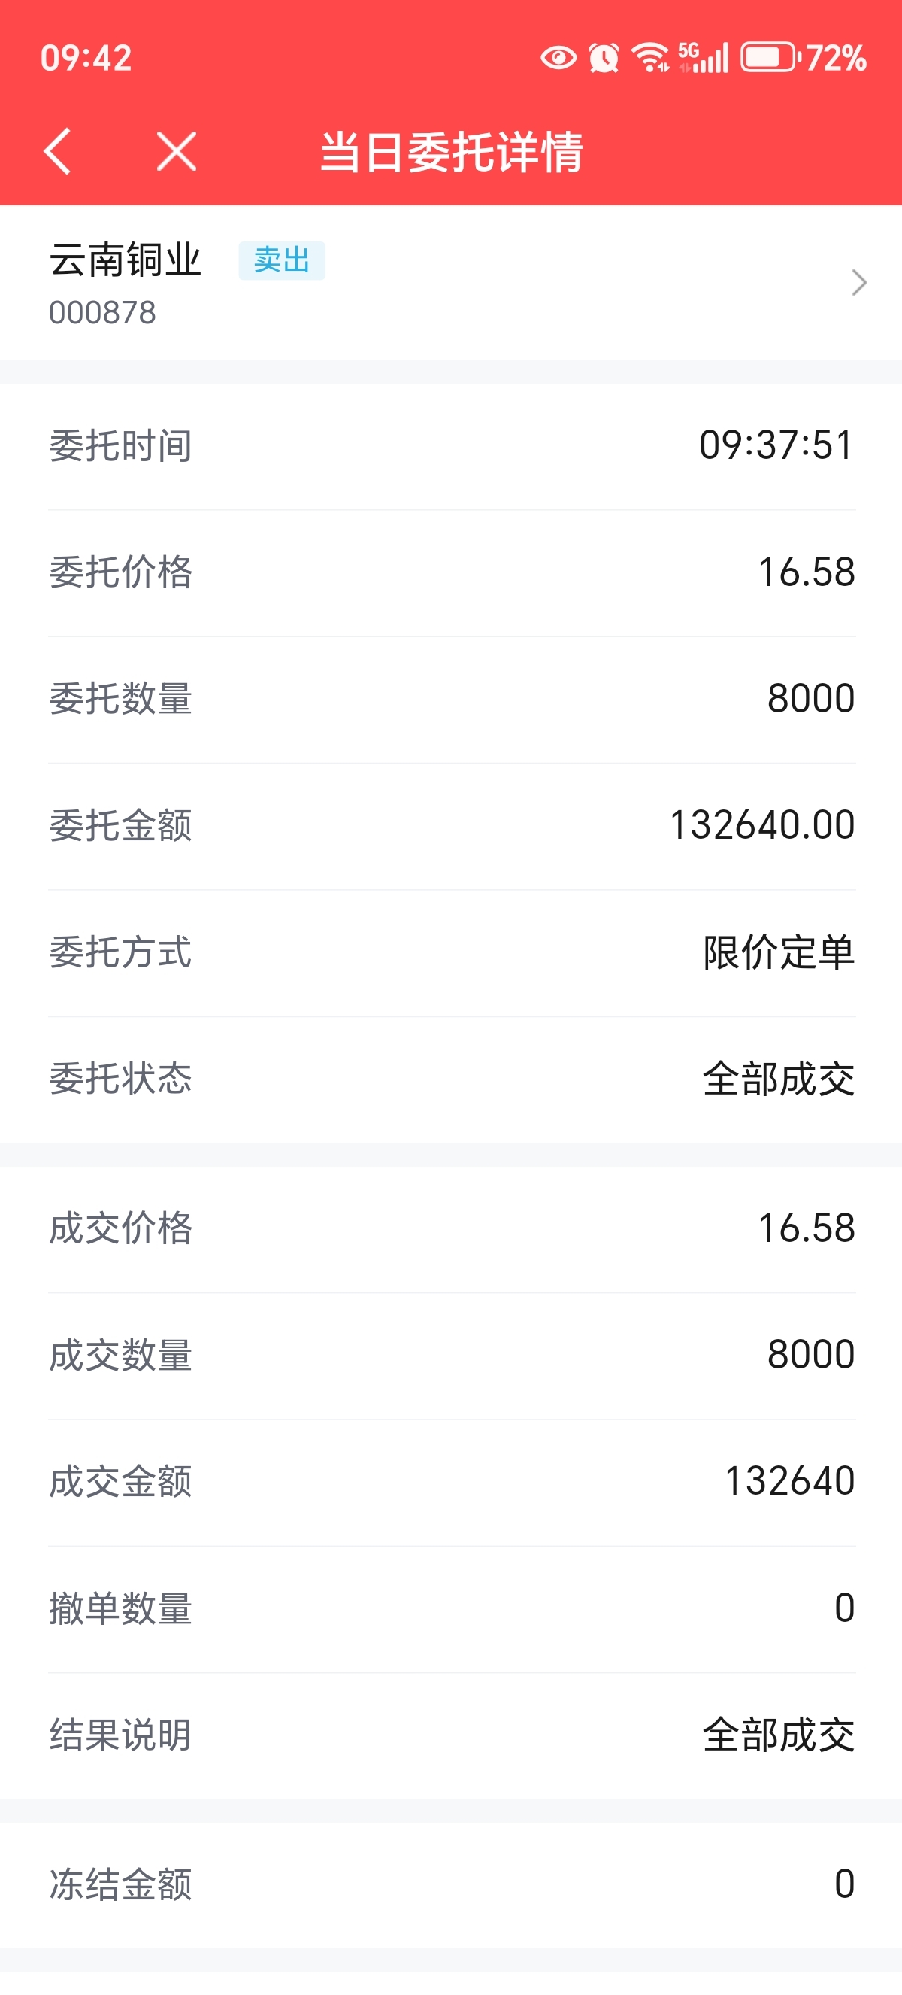Tap the eye comfort status icon

(x=558, y=58)
